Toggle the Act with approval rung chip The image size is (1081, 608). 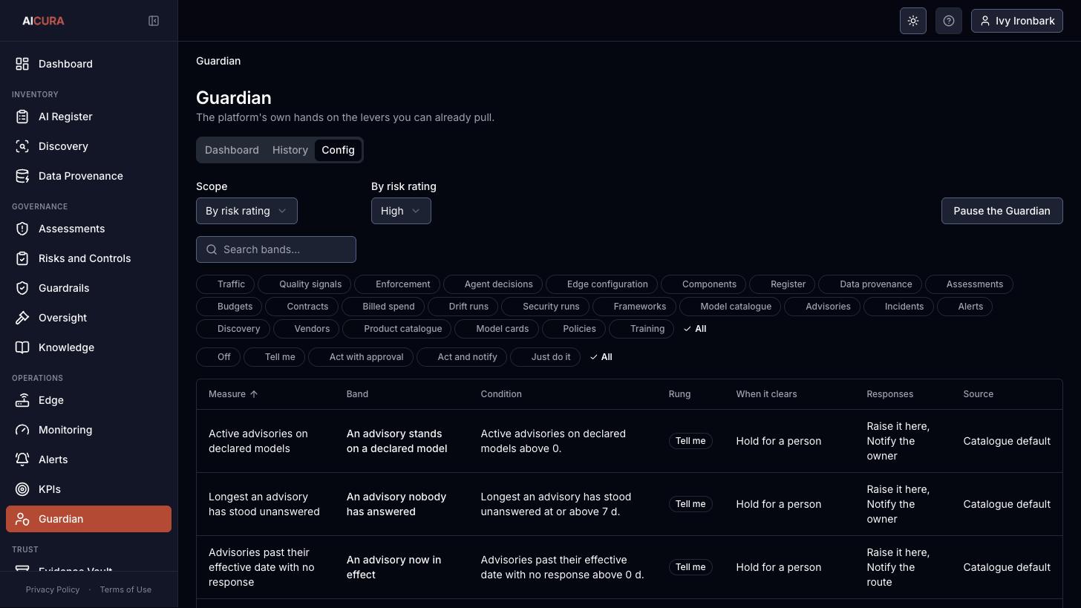361,357
